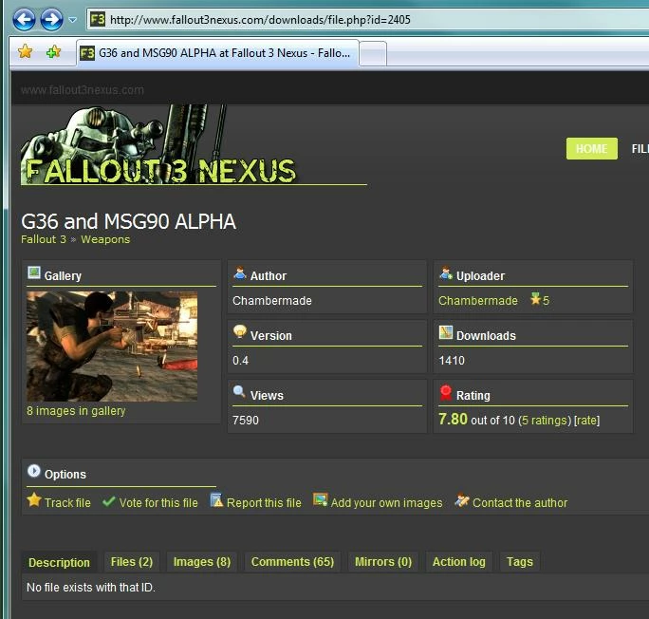Click the downloads count 1410

(x=452, y=360)
